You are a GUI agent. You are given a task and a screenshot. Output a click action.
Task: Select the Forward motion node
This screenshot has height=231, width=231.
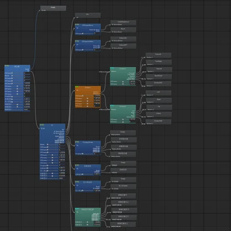coord(159,70)
